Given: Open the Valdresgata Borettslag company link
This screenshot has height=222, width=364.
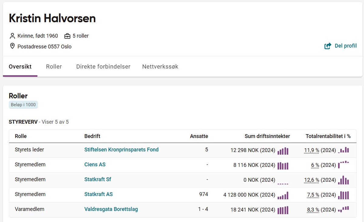Looking at the screenshot, I should click(x=111, y=209).
